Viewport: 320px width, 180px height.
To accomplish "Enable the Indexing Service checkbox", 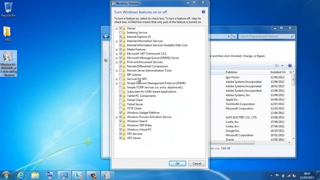I will pos(120,32).
